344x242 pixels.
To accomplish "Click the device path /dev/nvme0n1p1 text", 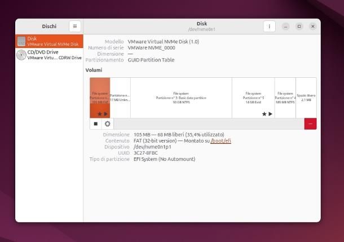I will point(152,147).
